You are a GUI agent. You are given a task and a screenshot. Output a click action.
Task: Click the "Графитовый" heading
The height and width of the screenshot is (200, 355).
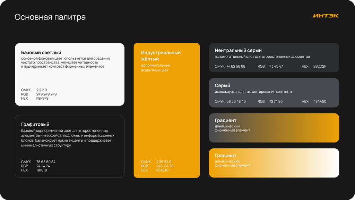point(35,125)
